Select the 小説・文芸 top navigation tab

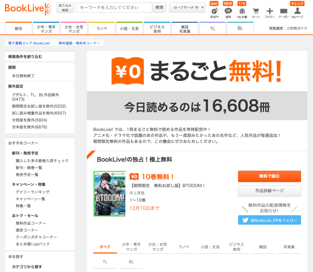(x=129, y=28)
